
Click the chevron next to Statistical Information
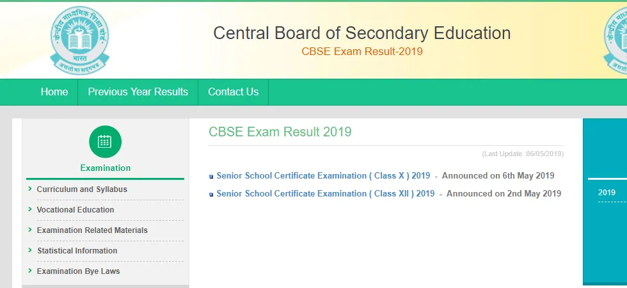(x=30, y=250)
